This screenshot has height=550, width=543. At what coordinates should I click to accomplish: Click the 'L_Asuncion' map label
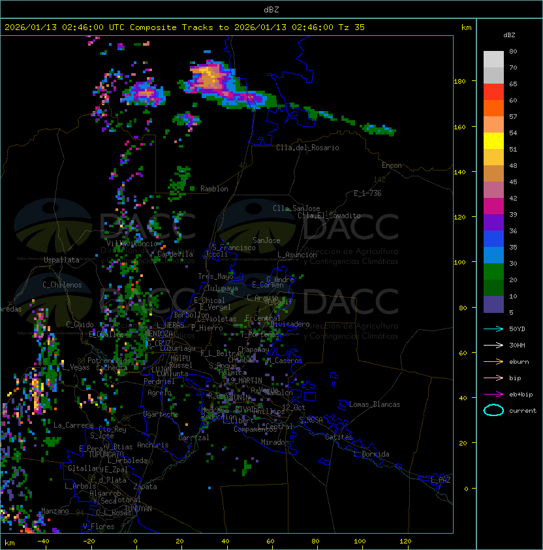(x=297, y=255)
